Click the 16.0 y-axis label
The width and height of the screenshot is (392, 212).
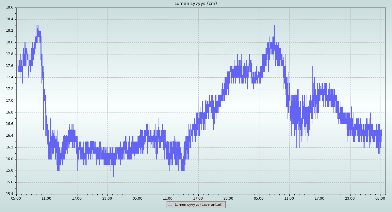[x=9, y=159]
